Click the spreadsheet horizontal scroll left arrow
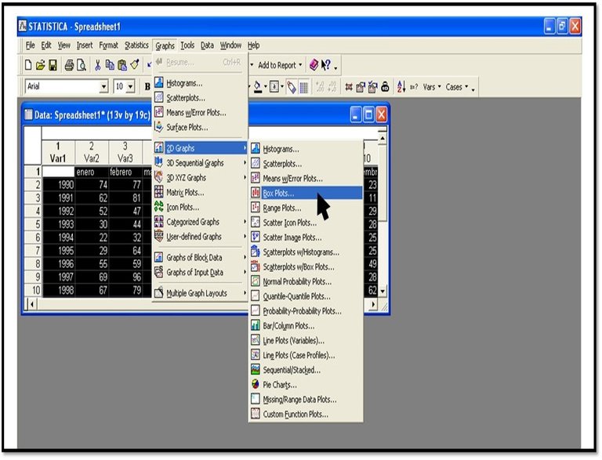 pyautogui.click(x=32, y=305)
